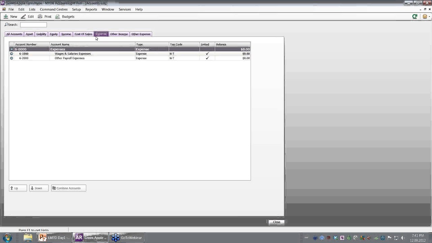Click the network tray icon
The image size is (432, 243).
(396, 238)
